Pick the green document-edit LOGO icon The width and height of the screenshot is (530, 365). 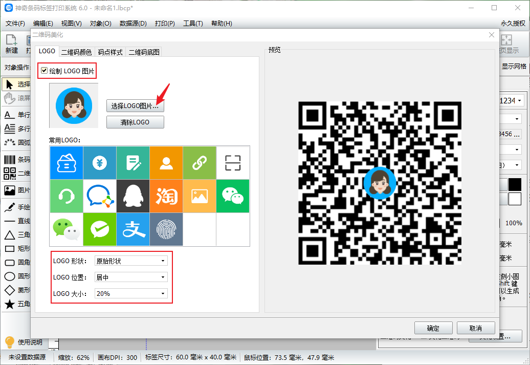coord(133,163)
